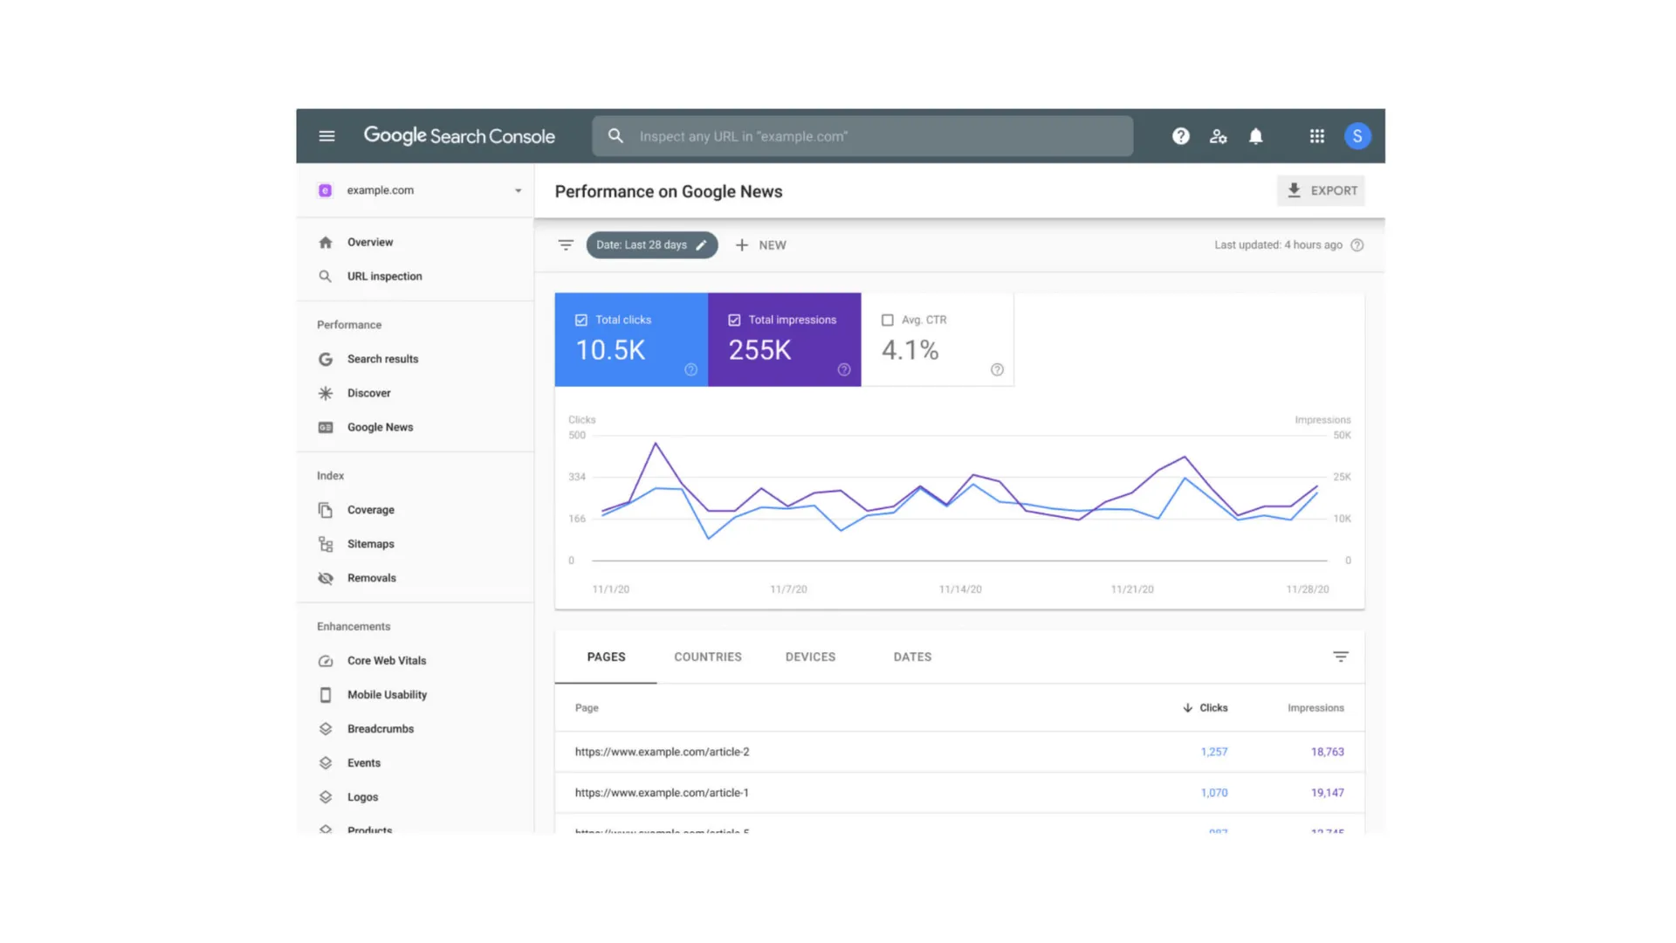The height and width of the screenshot is (943, 1676).
Task: Open Google News performance report
Action: pos(380,428)
